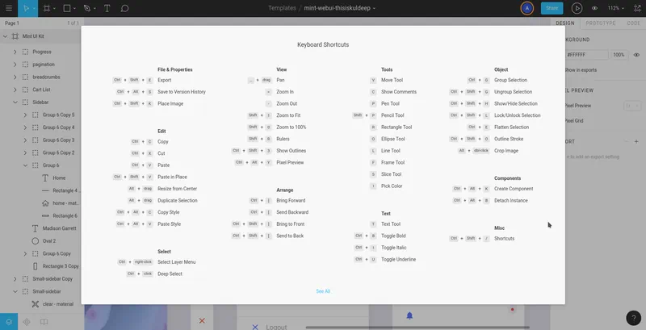Toggle the Pixel Preview switch
The width and height of the screenshot is (646, 330).
(632, 106)
